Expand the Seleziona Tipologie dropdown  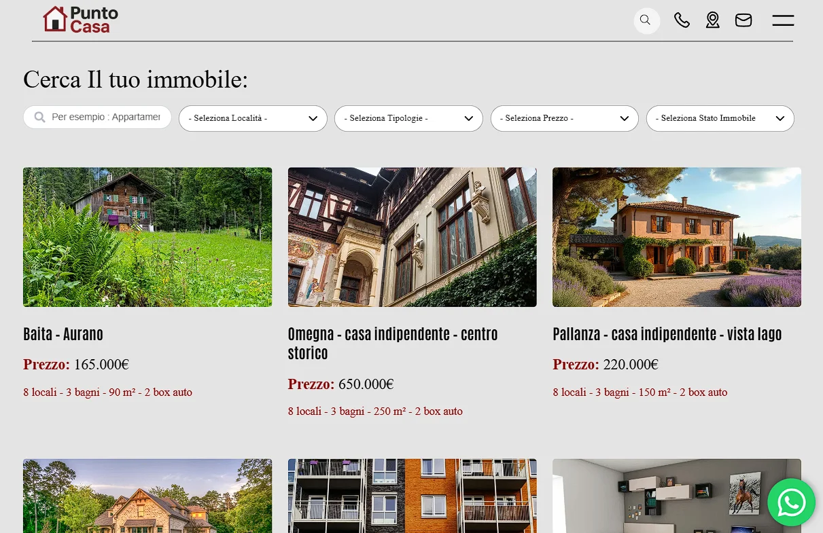coord(408,118)
